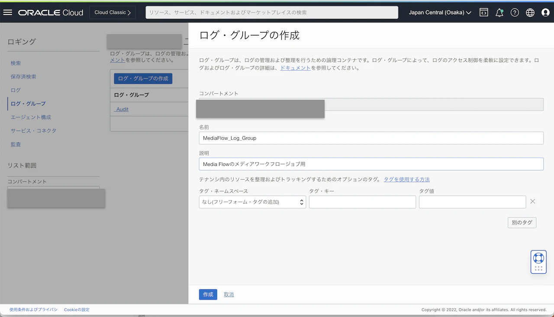This screenshot has height=317, width=554.
Task: Click the ロギング sidebar heading
Action: tap(22, 42)
